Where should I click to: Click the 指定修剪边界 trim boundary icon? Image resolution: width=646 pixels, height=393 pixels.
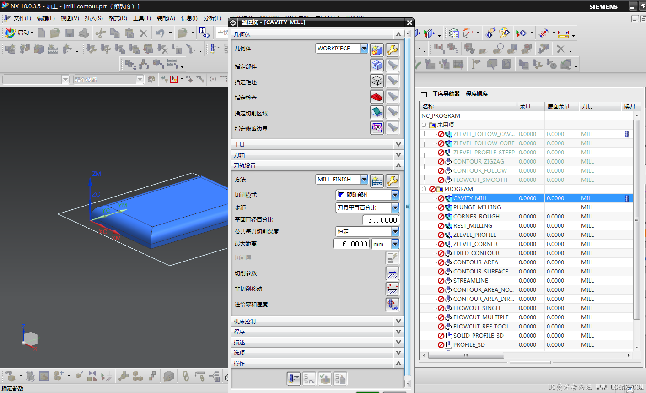[x=377, y=128]
